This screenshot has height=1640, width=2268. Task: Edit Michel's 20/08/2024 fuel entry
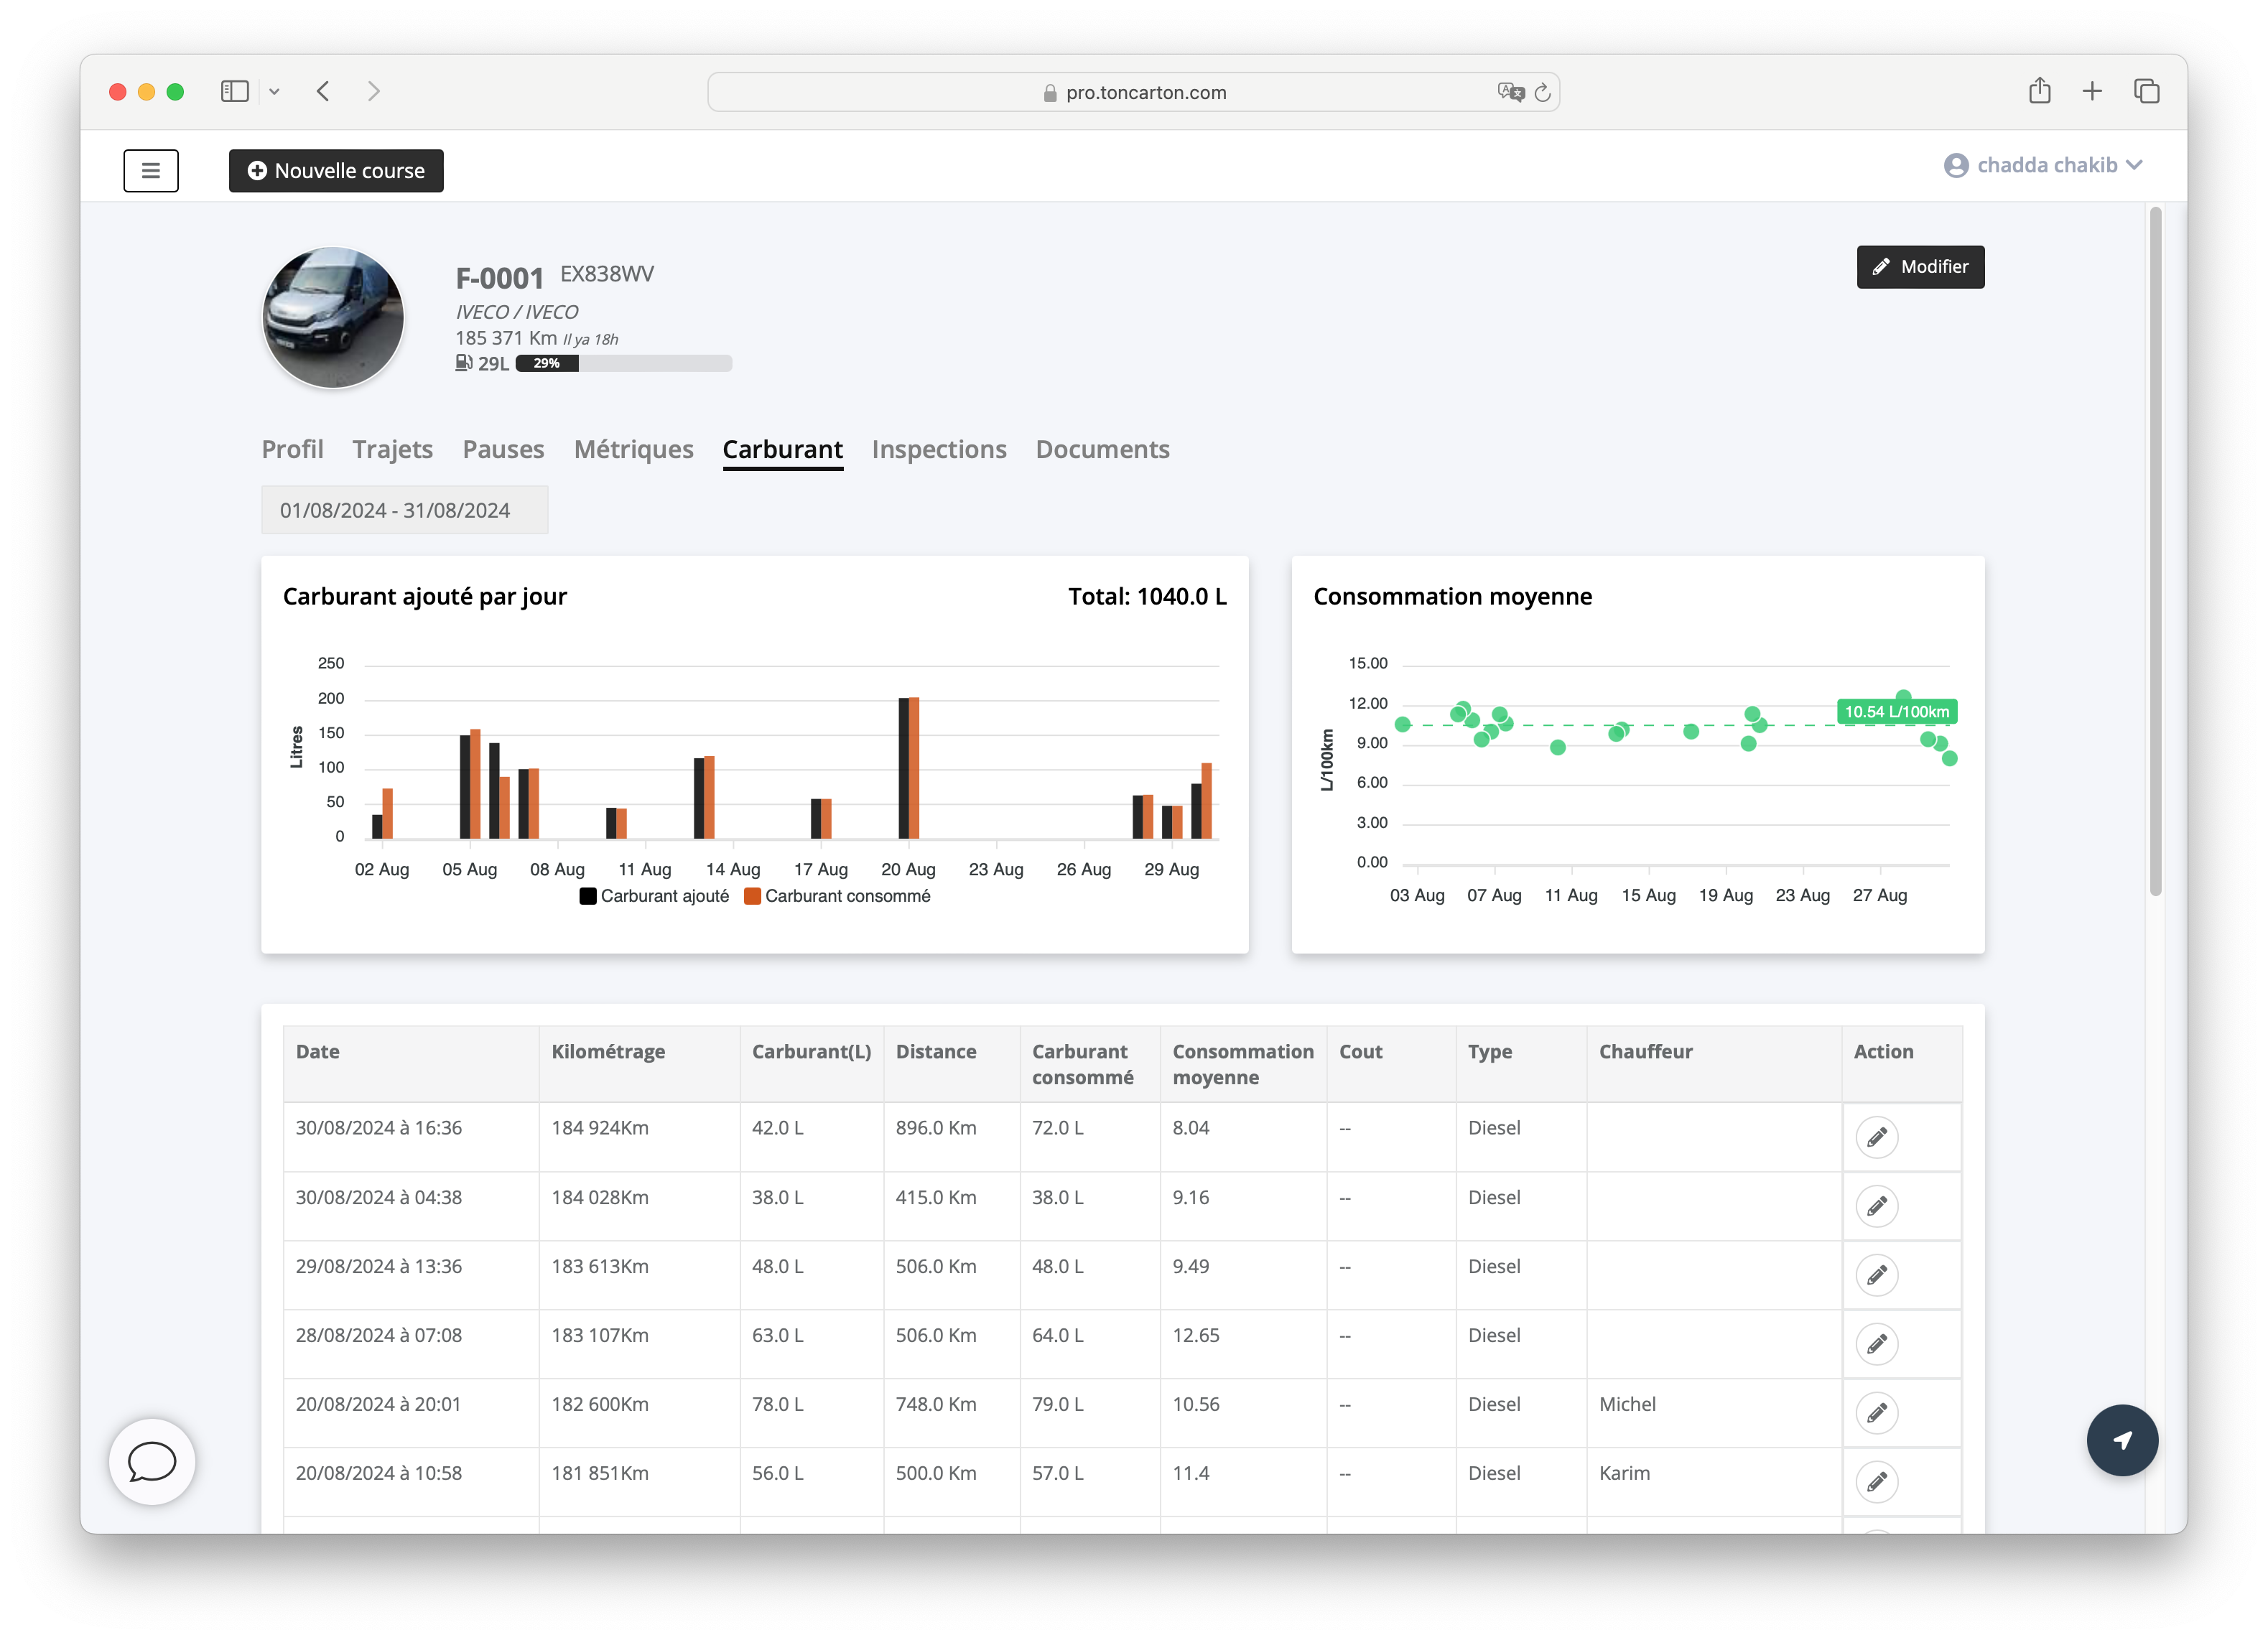click(x=1876, y=1413)
